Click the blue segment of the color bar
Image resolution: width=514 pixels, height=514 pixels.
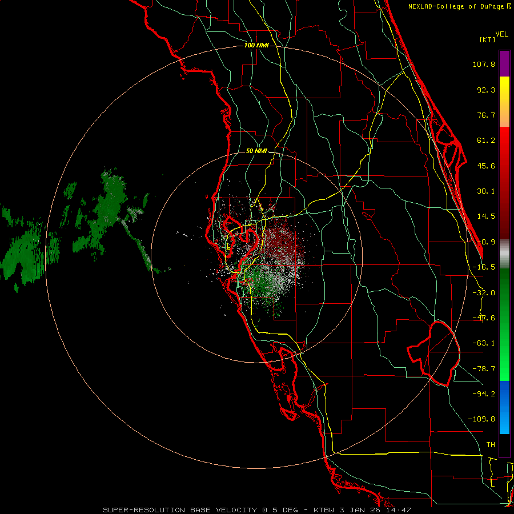pos(504,407)
